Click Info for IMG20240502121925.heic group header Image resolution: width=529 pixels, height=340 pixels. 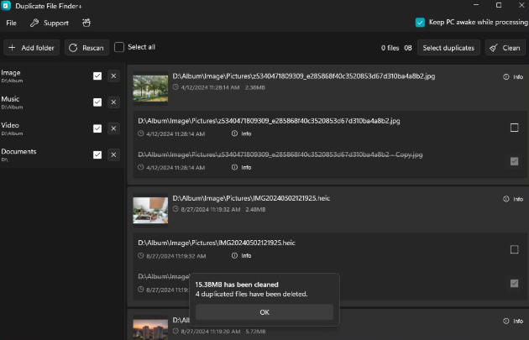pyautogui.click(x=513, y=199)
